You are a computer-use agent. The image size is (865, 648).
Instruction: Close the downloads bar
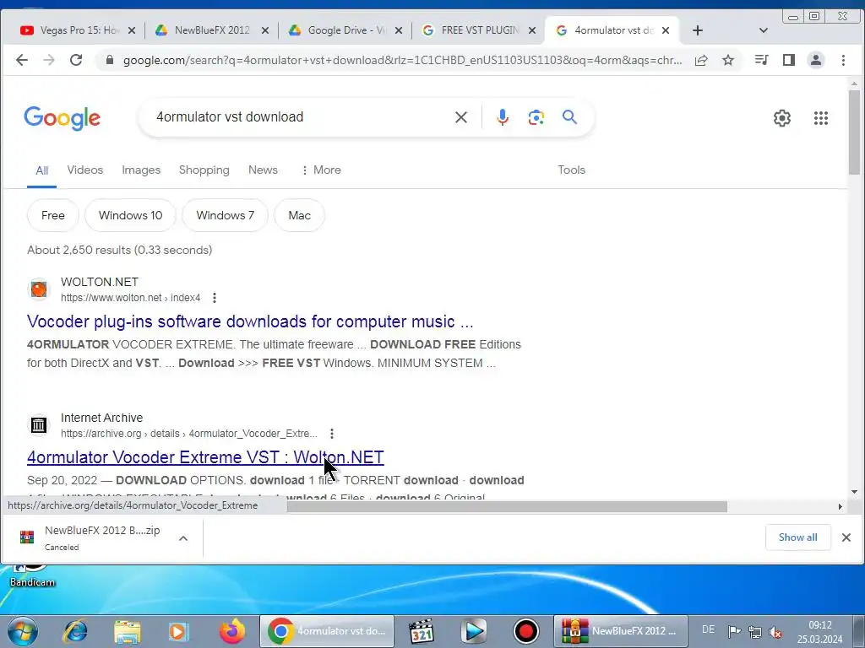(846, 537)
